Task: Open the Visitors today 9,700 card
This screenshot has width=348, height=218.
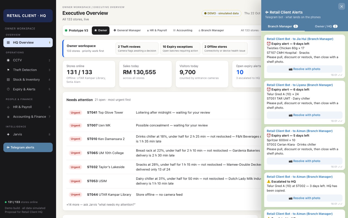Action: pos(202,74)
